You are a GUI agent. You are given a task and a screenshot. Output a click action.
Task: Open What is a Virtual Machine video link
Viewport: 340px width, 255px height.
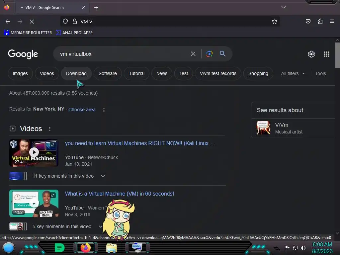point(119,194)
